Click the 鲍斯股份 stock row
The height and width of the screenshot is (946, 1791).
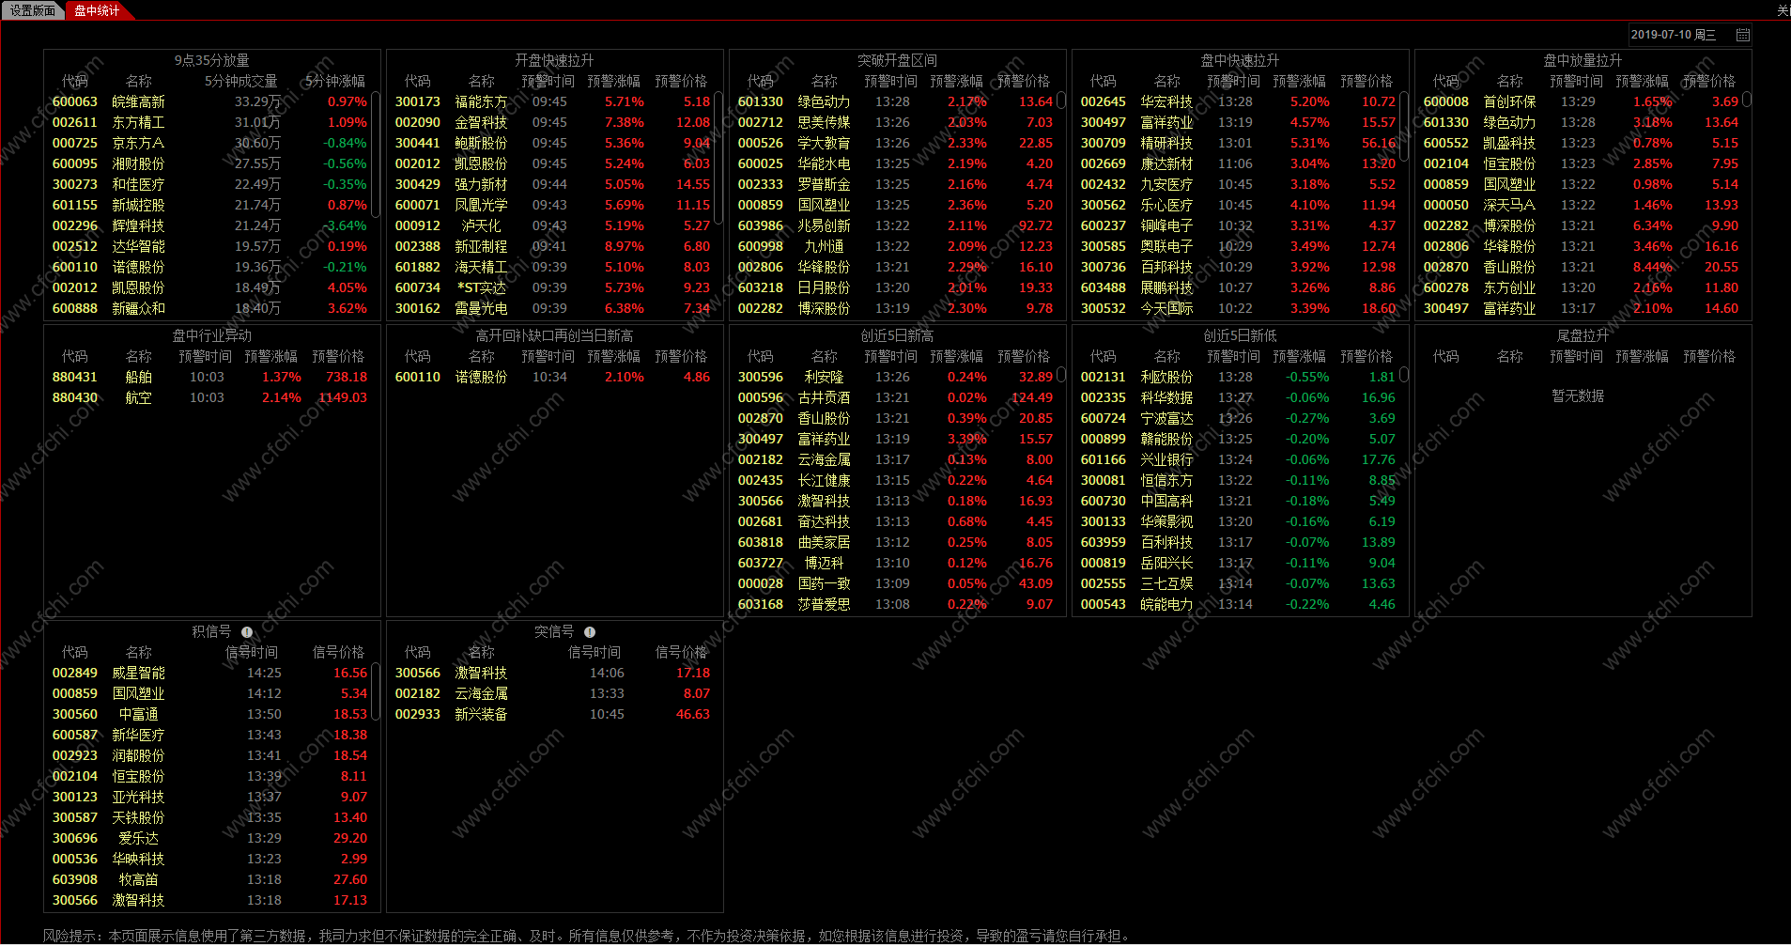click(552, 143)
